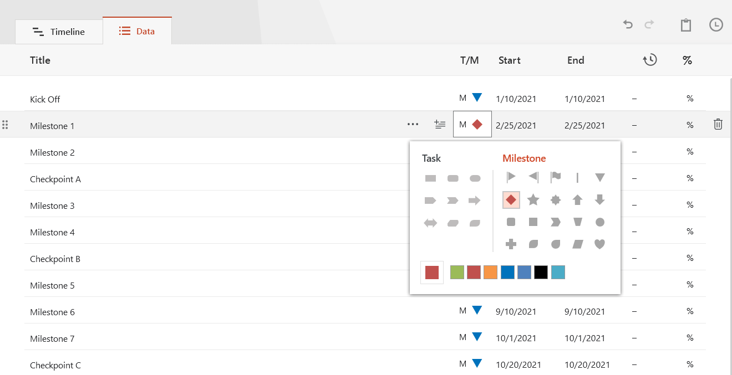
Task: Click the outline icon next to Milestone 1
Action: (440, 124)
